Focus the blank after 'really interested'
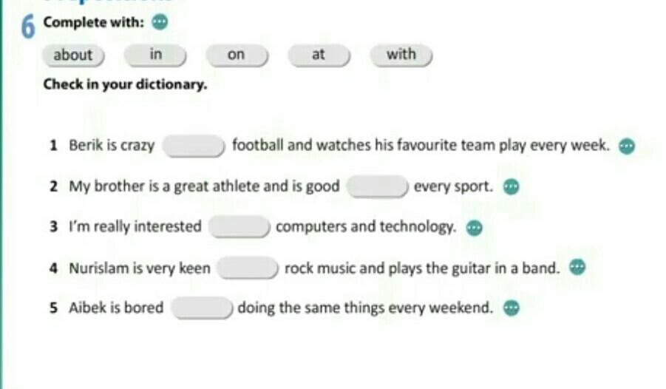The width and height of the screenshot is (666, 389). pyautogui.click(x=239, y=226)
